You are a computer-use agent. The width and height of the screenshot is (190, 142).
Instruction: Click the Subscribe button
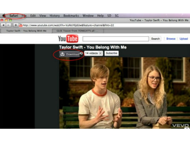point(111,53)
